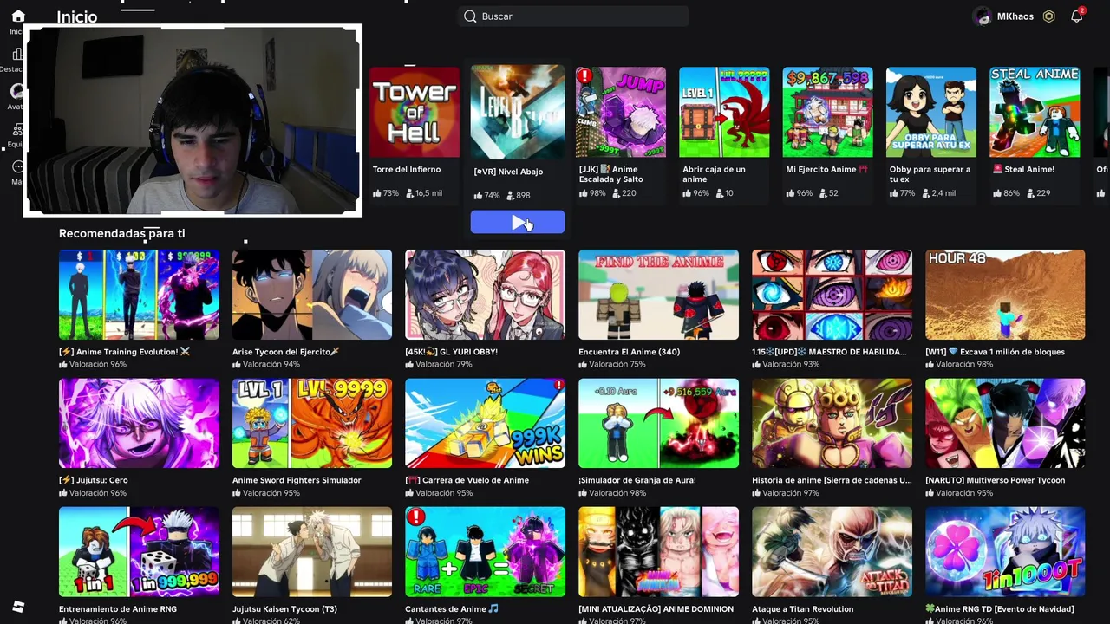Open Simulador de Granja de Aura thumbnail
The image size is (1110, 624).
coord(658,423)
